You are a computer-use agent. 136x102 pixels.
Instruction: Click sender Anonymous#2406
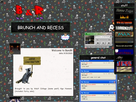[91, 95]
